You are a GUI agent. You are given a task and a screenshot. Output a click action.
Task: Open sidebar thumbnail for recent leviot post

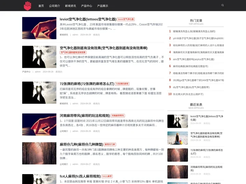pyautogui.click(x=178, y=121)
